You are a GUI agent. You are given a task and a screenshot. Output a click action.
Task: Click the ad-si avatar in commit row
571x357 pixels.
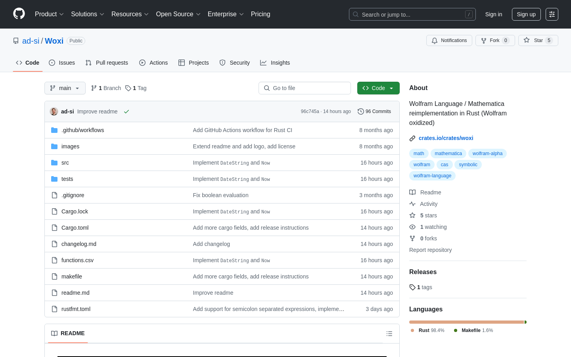[x=54, y=111]
